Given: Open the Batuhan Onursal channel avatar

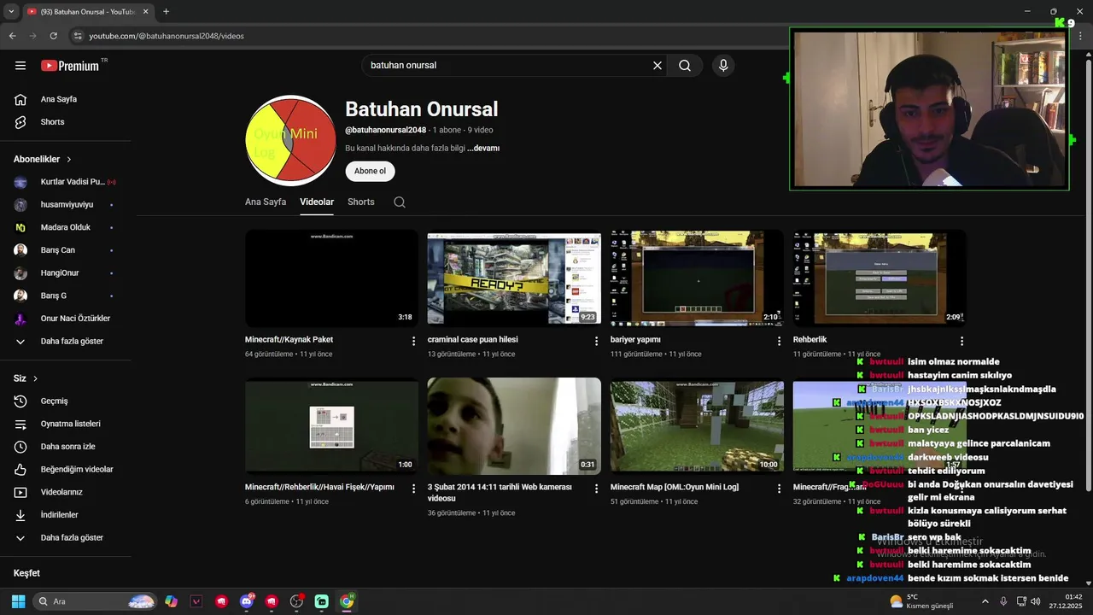Looking at the screenshot, I should point(290,141).
